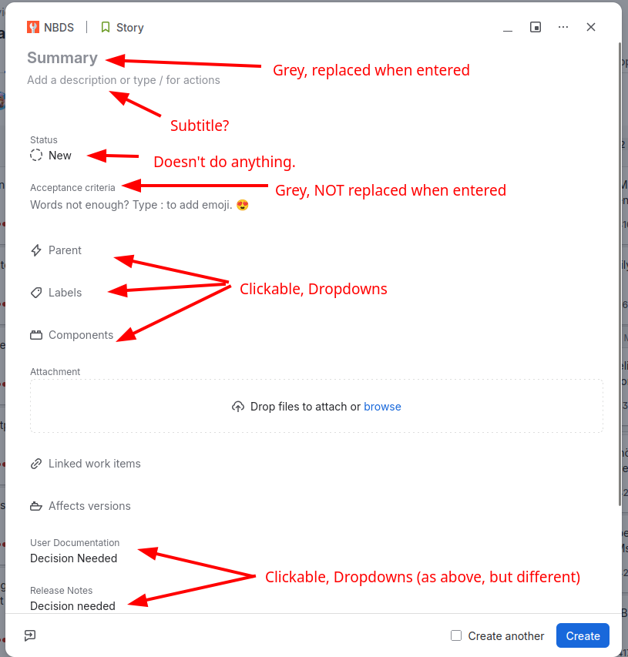Viewport: 628px width, 657px height.
Task: Tick the Create another checkbox
Action: pyautogui.click(x=456, y=635)
